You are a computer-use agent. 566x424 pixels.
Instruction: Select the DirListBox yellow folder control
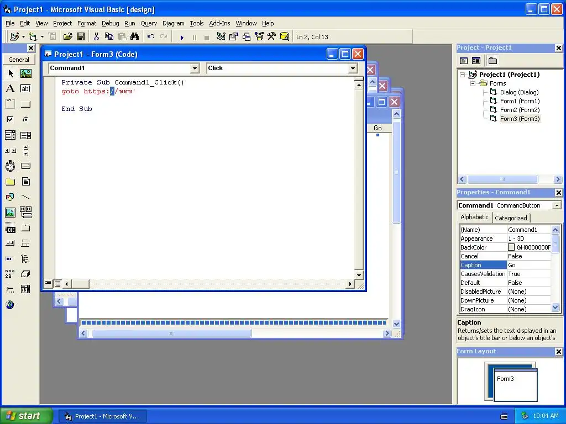pyautogui.click(x=11, y=181)
